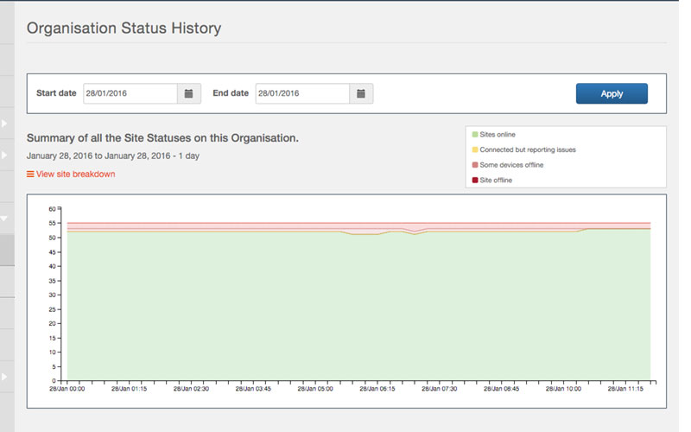This screenshot has height=432, width=691.
Task: Click into the Start date field
Action: coord(130,93)
